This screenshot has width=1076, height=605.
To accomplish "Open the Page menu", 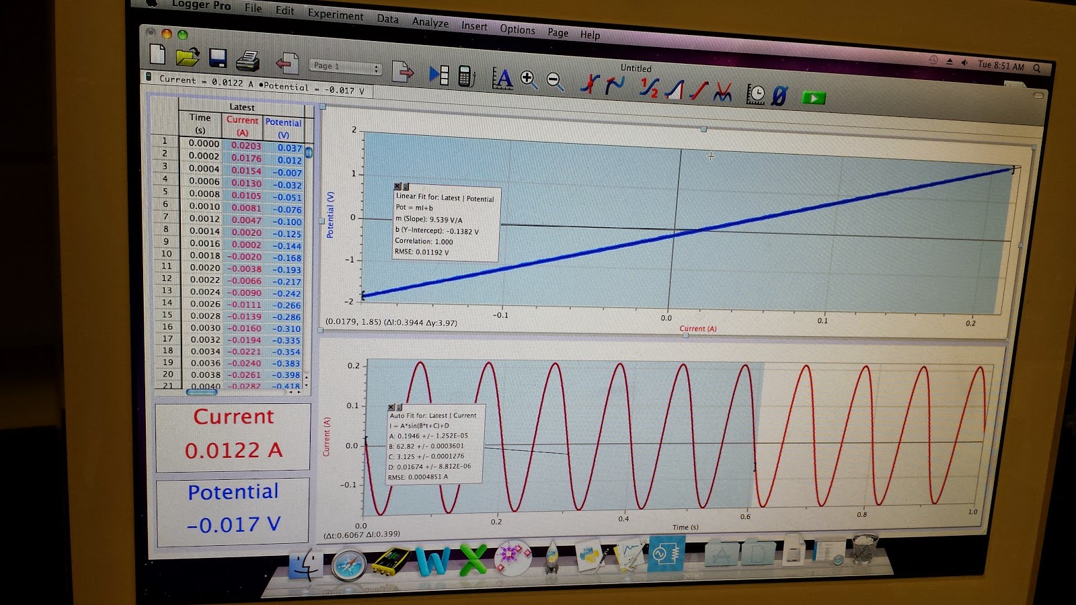I will pos(558,32).
